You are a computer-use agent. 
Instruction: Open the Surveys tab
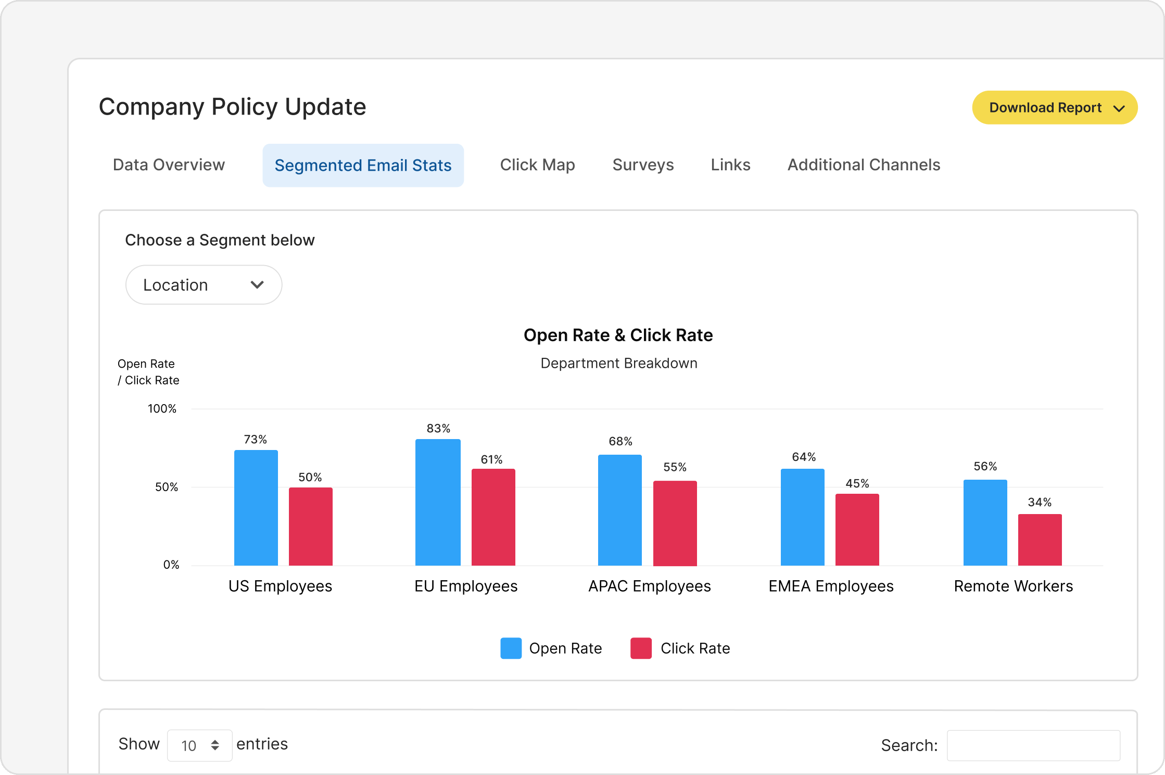[x=643, y=165]
